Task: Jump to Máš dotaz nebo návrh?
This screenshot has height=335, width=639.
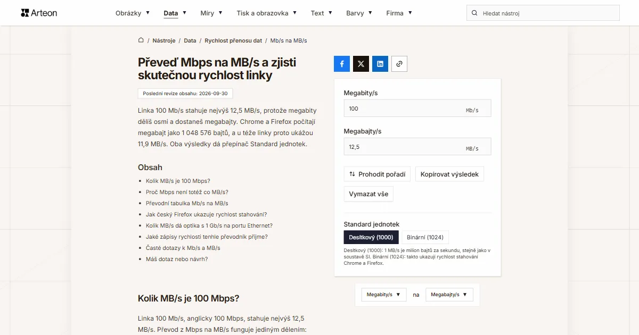Action: coord(177,259)
